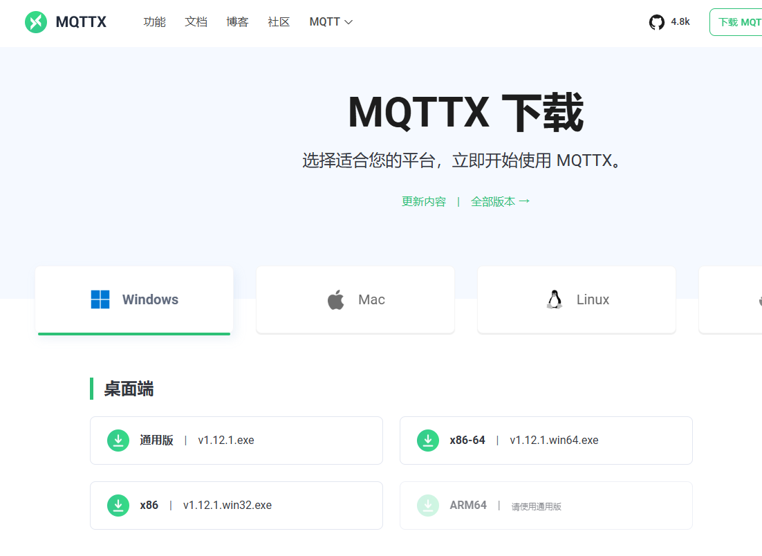
Task: Download v1.12.1.exe universal installer
Action: (x=236, y=441)
